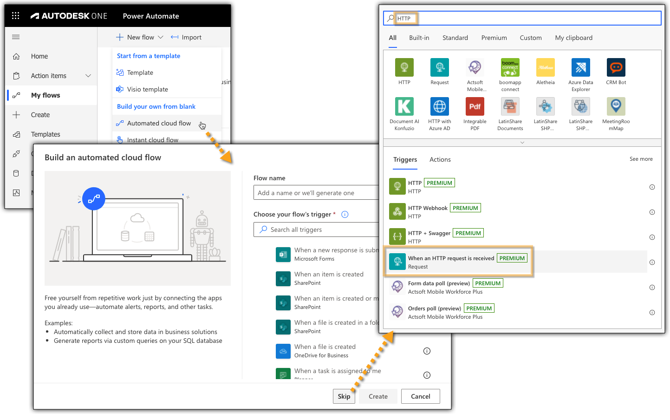Viewport: 670px width, 420px height.
Task: Open the New flow dropdown
Action: click(x=139, y=37)
